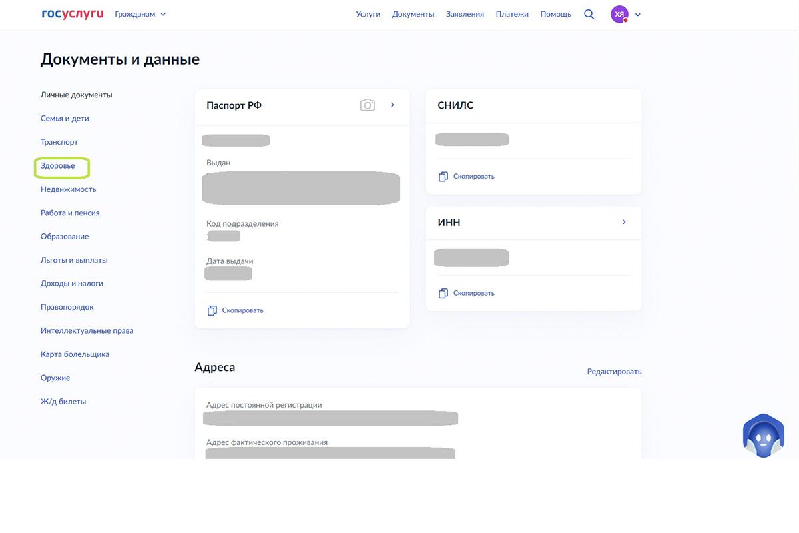Open profile menu arrow next to avatar
The image size is (799, 533).
pos(638,15)
